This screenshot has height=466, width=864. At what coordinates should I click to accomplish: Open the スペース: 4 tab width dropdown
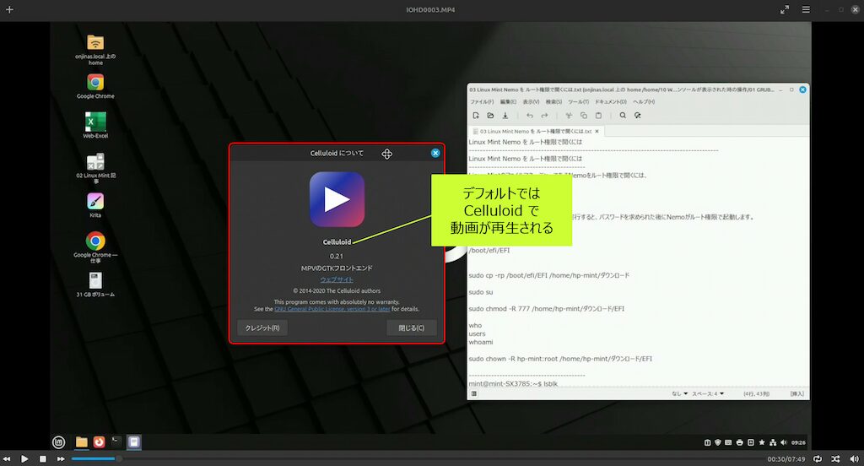[x=707, y=393]
